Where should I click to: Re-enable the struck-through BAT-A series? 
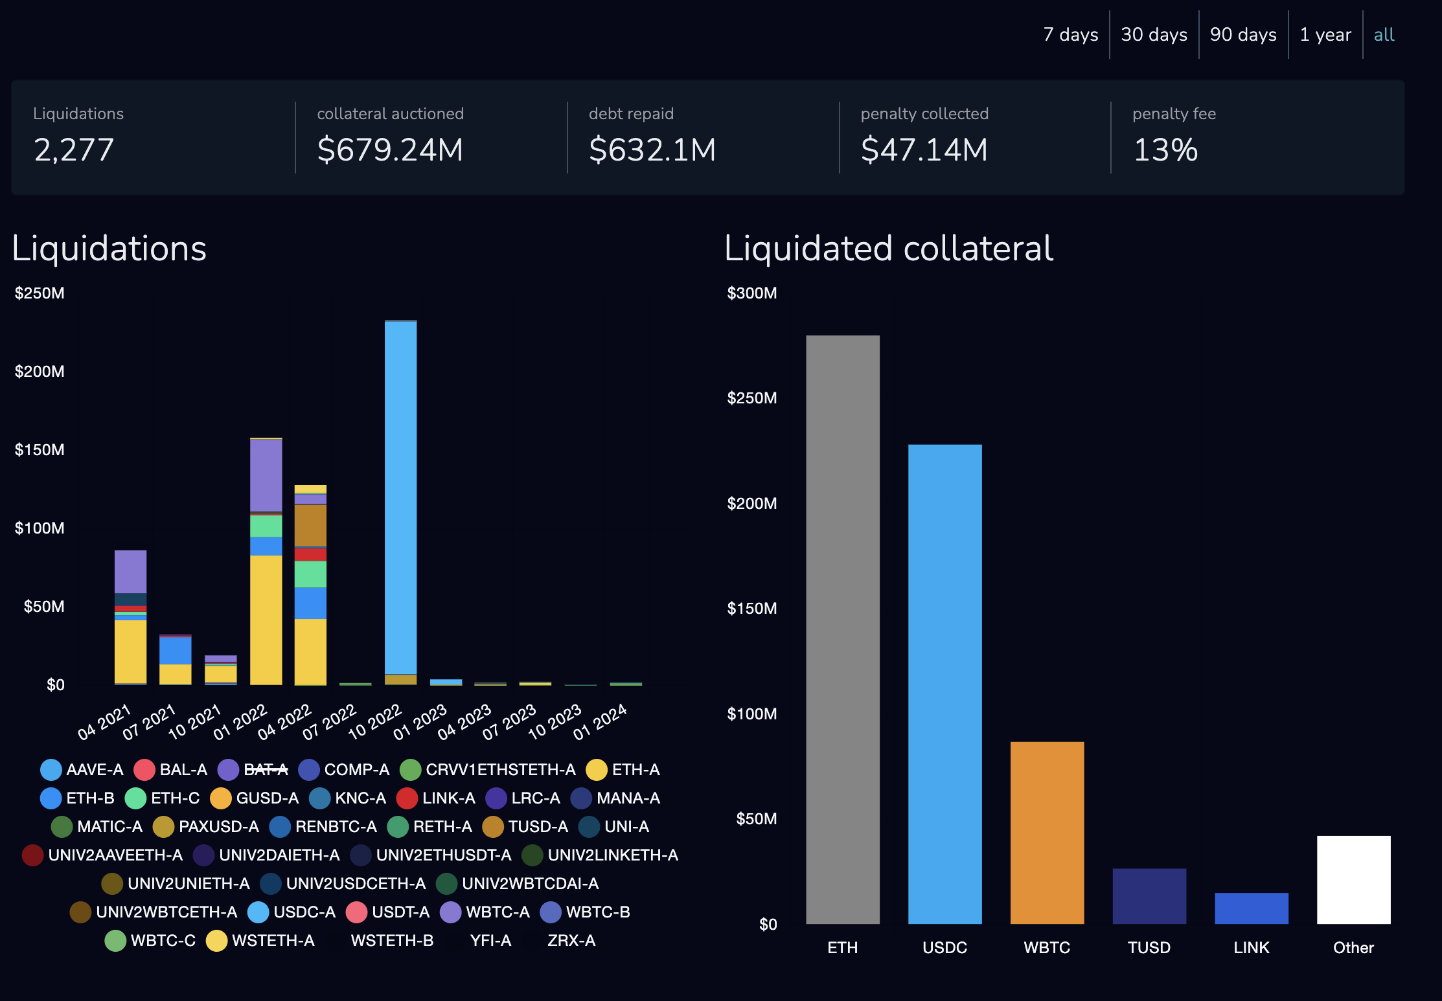265,770
